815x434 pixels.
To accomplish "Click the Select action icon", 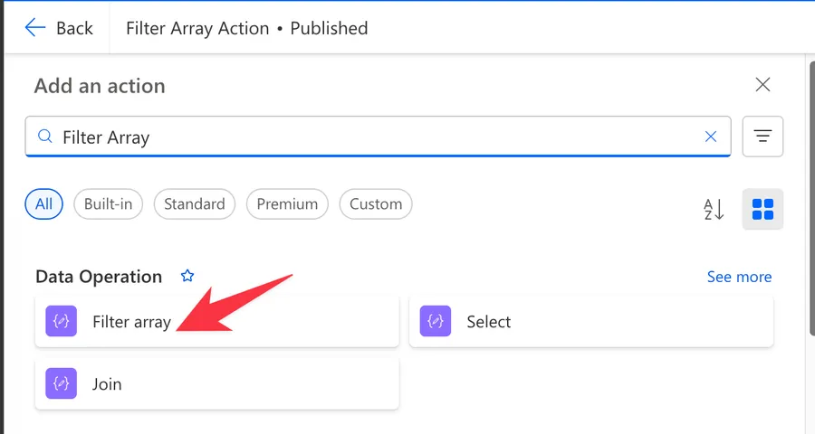I will 436,322.
